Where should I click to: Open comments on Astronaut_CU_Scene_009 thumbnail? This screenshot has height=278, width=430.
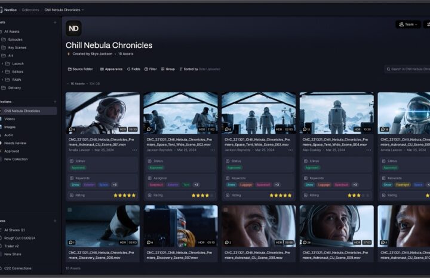point(307,243)
